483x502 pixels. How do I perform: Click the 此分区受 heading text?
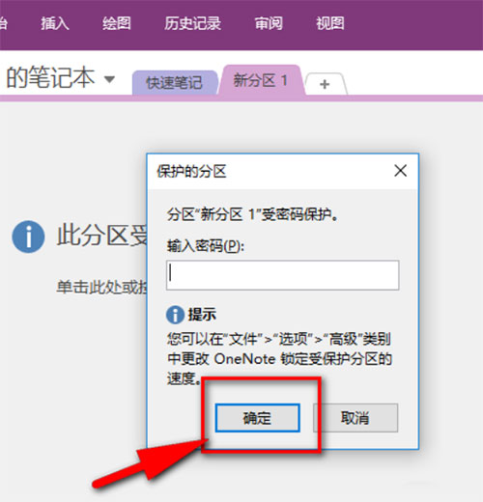(102, 236)
